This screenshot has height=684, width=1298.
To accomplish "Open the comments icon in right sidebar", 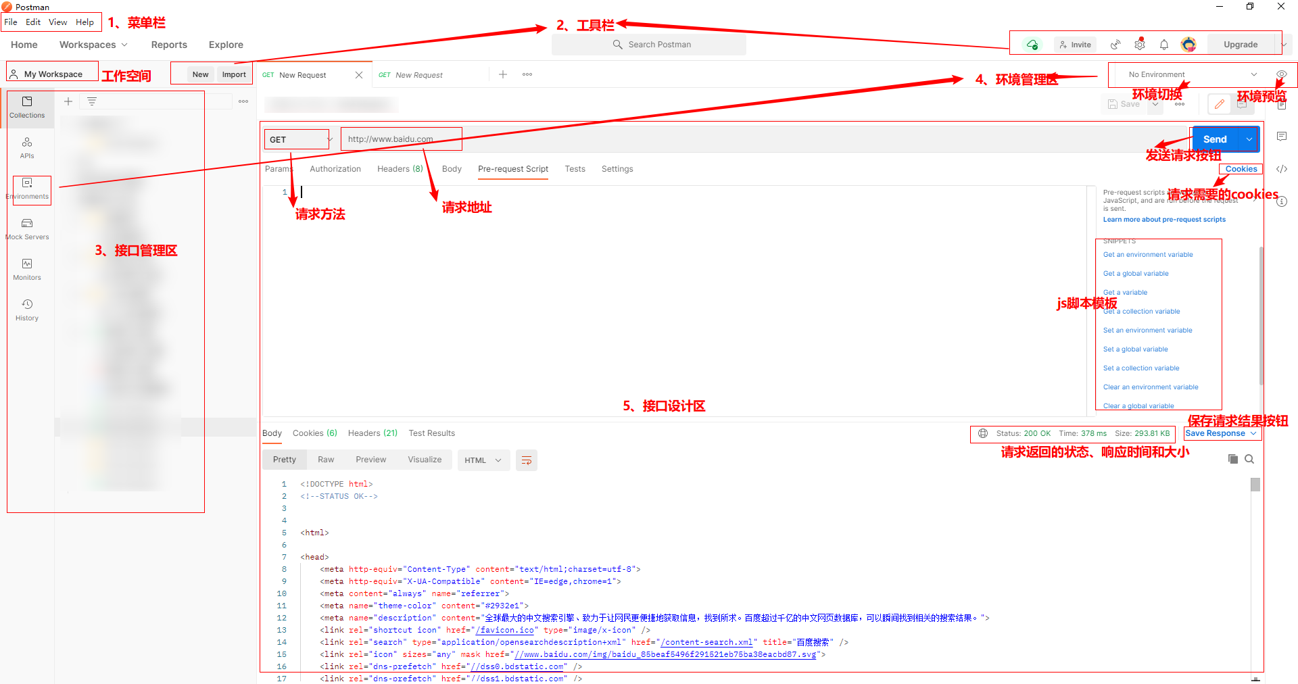I will coord(1282,137).
